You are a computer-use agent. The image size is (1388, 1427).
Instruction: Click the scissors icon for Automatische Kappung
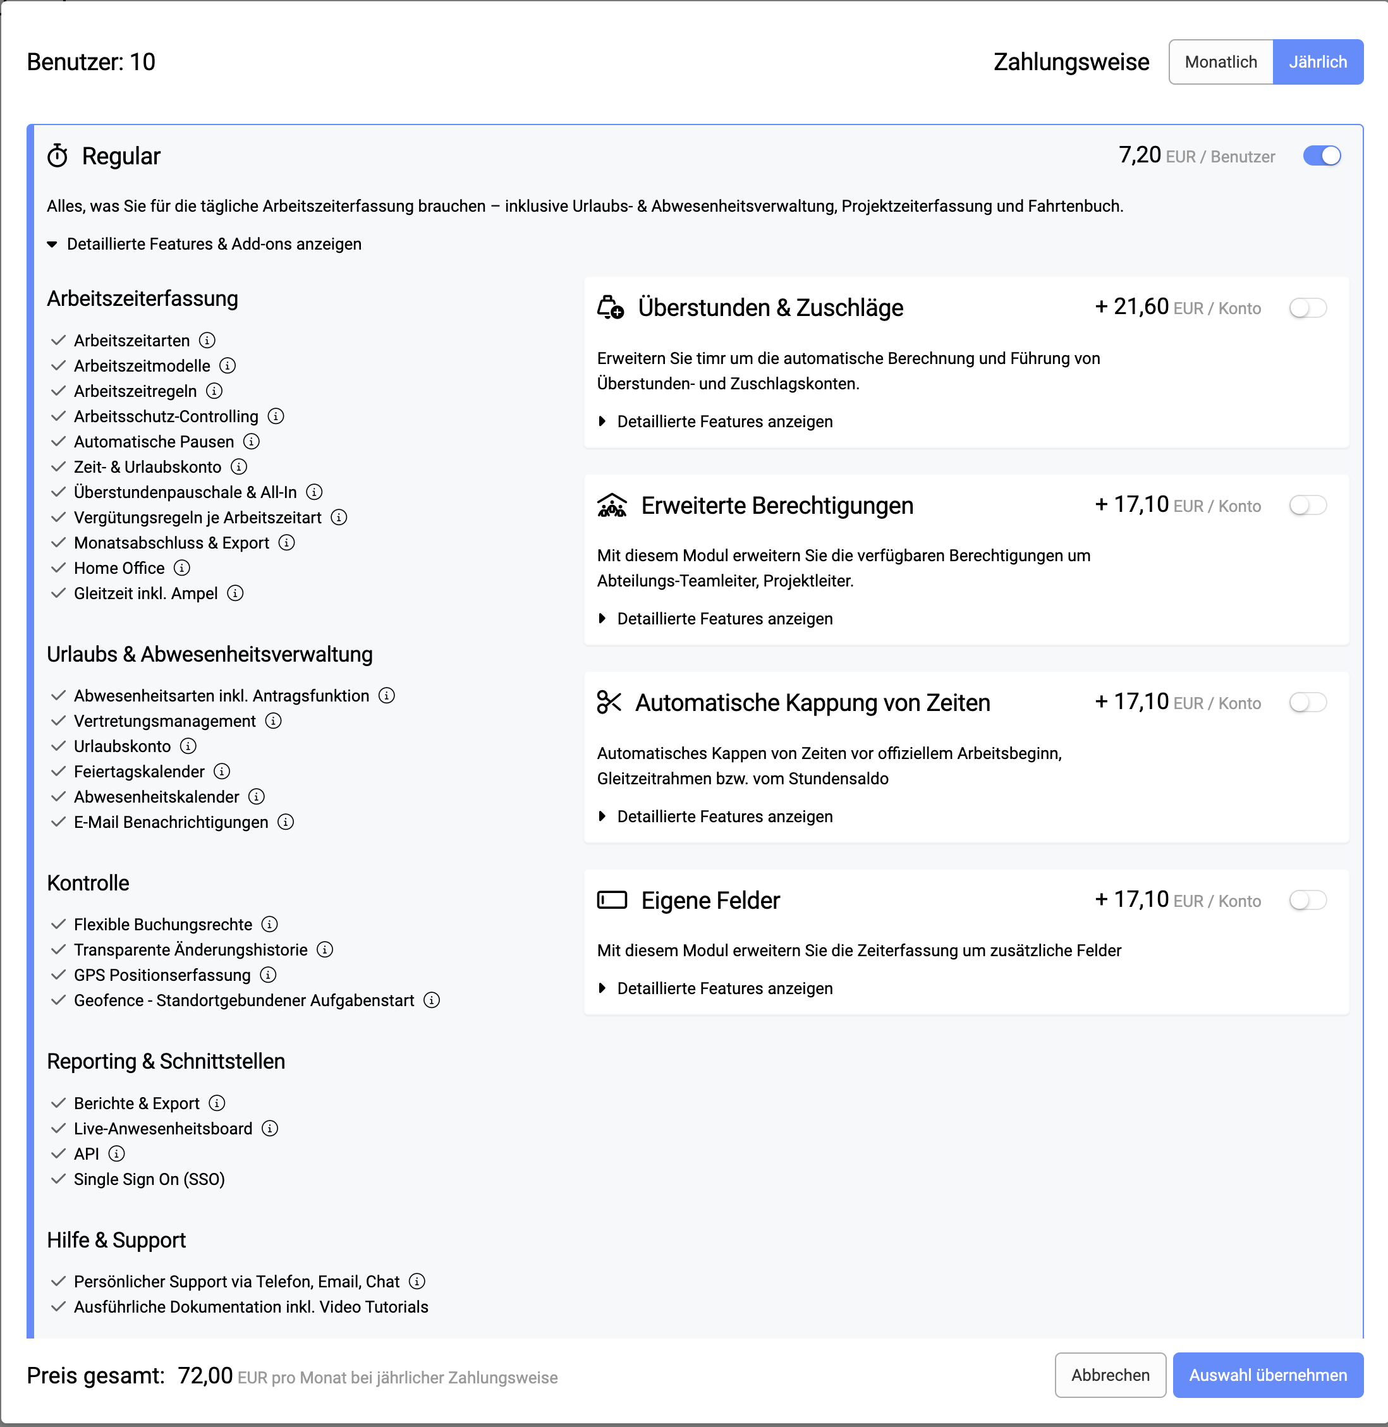[x=609, y=703]
